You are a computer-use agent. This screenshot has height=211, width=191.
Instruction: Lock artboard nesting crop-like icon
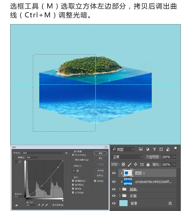coord(142,164)
